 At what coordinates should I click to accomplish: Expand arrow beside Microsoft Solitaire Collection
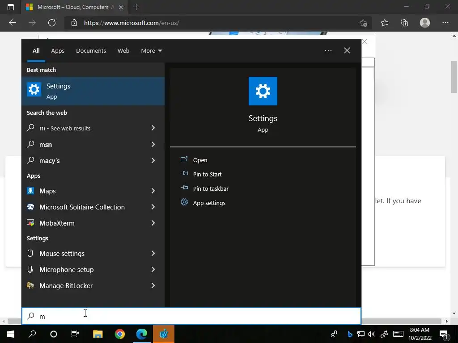[153, 207]
